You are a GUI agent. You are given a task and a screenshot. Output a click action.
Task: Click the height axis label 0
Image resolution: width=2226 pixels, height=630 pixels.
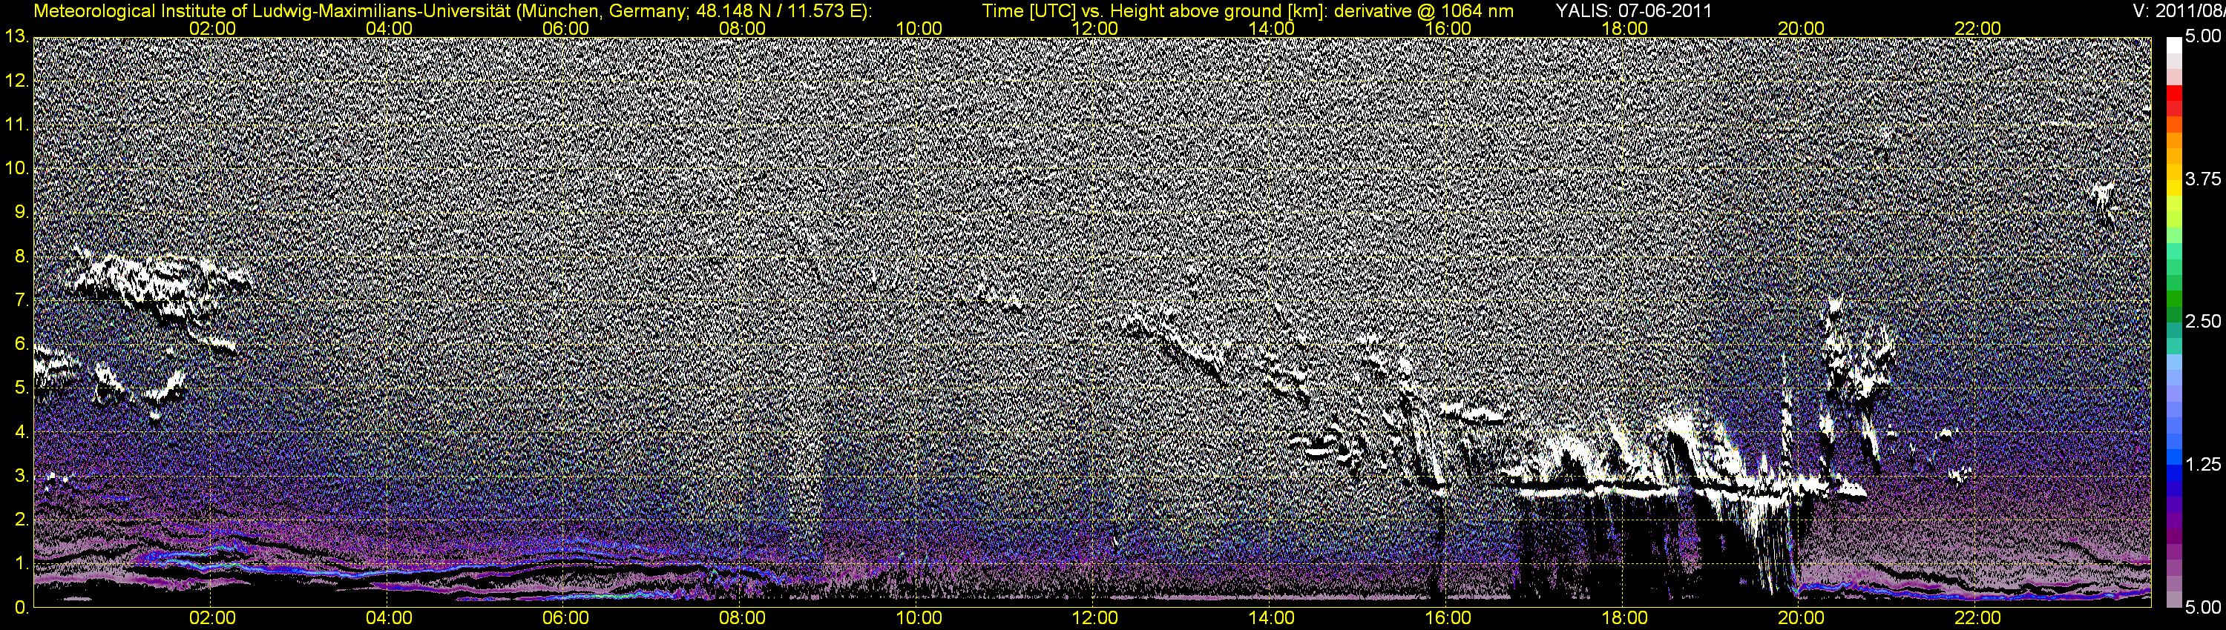pyautogui.click(x=22, y=609)
